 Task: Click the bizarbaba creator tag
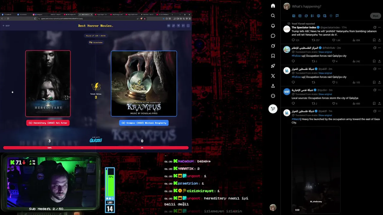96,42
